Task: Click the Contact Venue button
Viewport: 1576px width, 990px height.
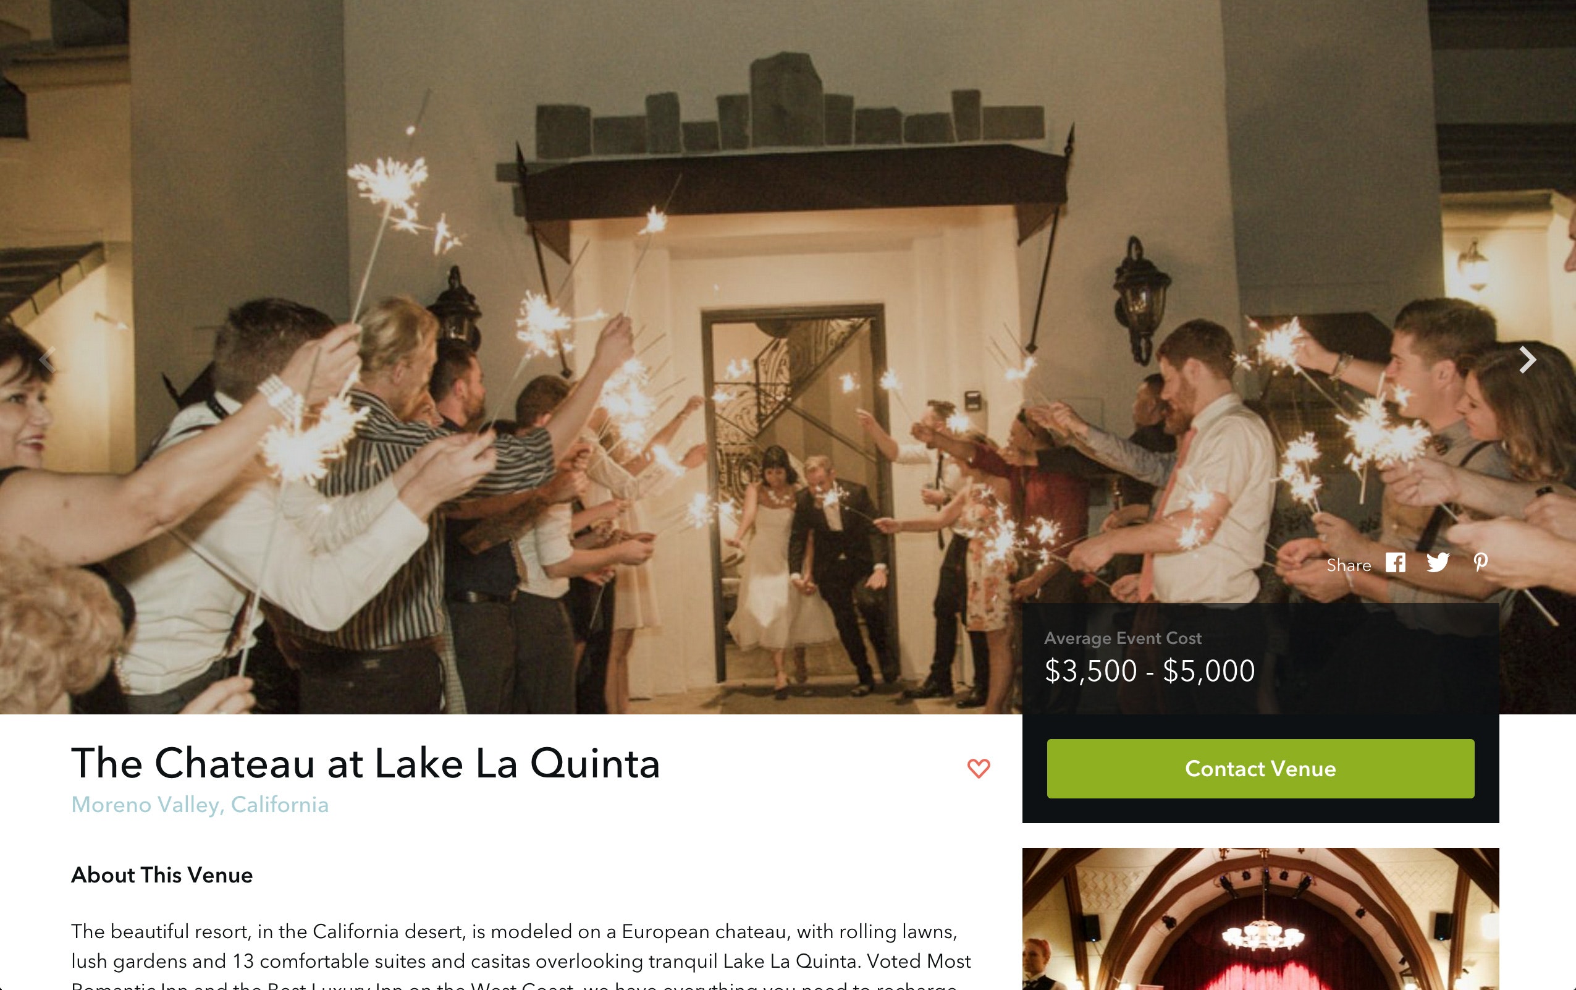Action: click(x=1260, y=769)
